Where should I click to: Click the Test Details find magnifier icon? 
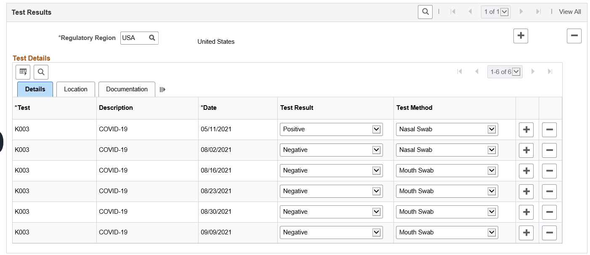41,72
